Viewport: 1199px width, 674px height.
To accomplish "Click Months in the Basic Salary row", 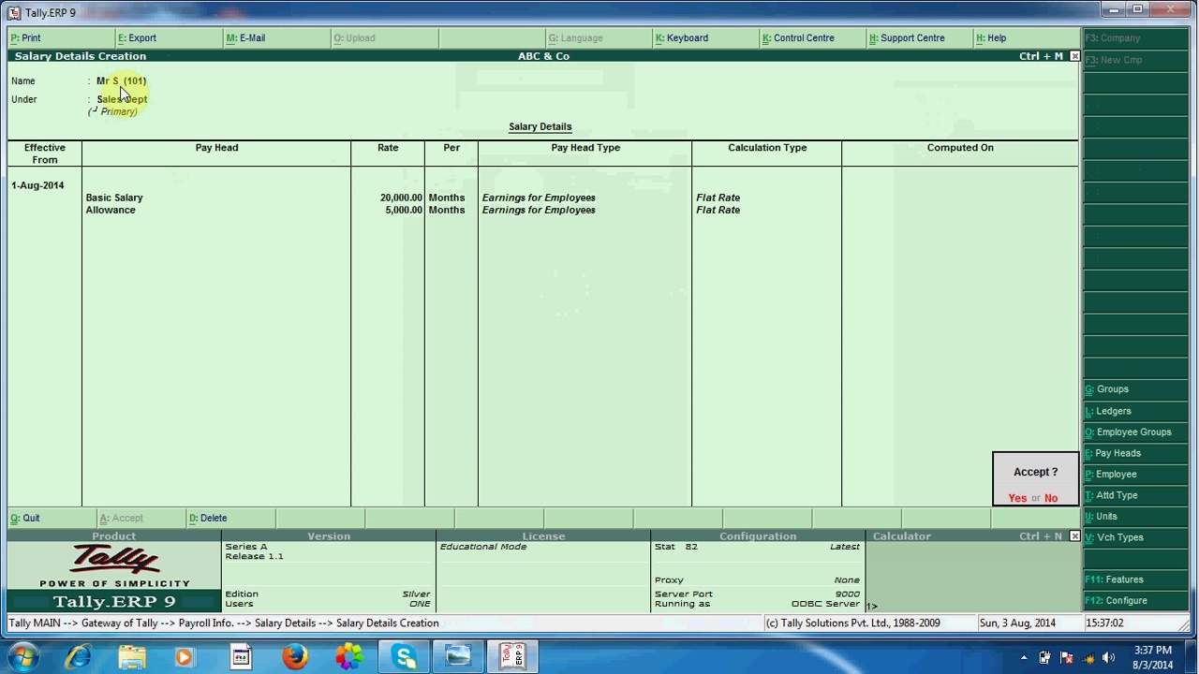I will pyautogui.click(x=447, y=198).
